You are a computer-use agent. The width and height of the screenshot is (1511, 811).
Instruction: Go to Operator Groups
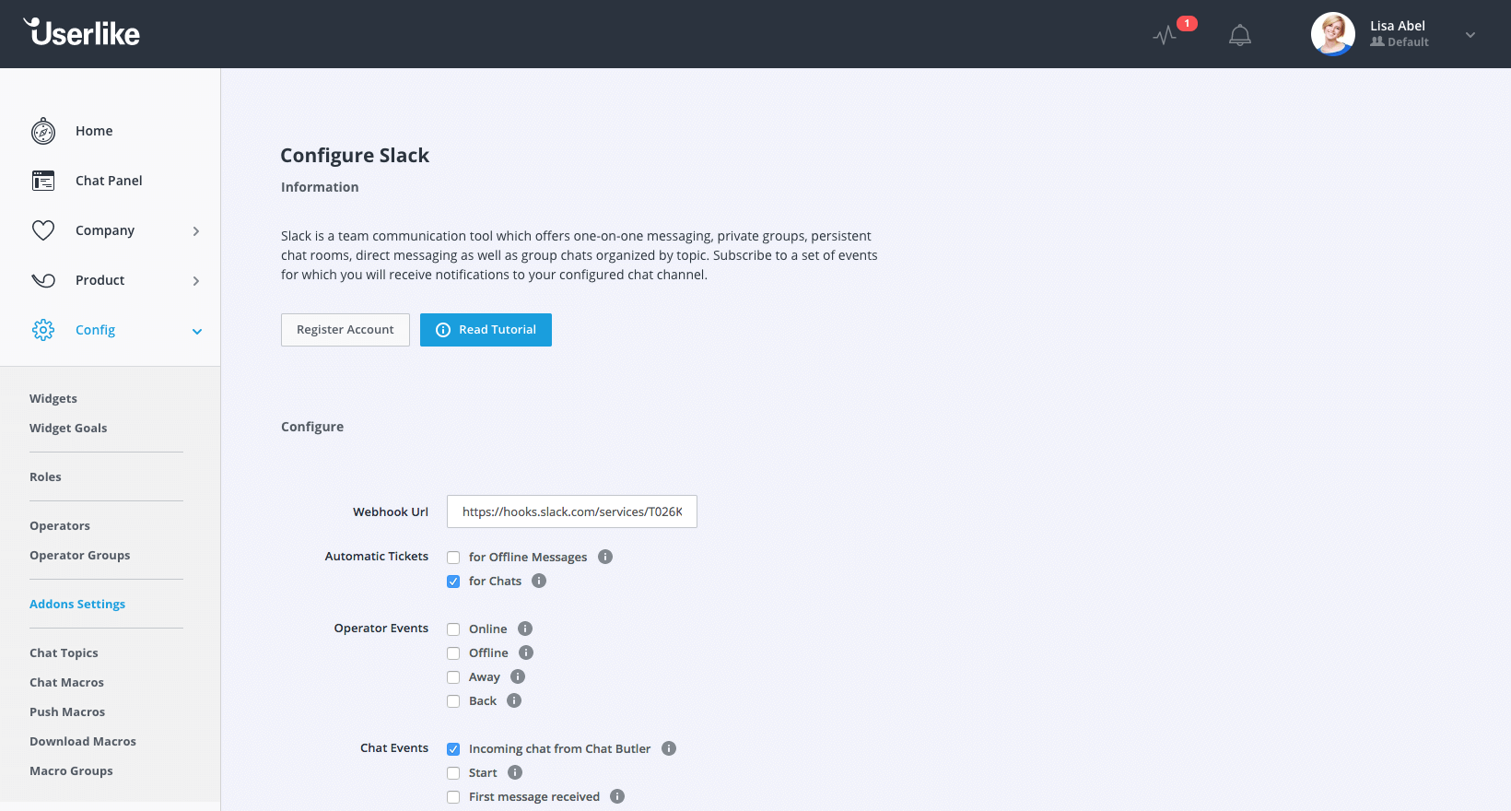79,556
